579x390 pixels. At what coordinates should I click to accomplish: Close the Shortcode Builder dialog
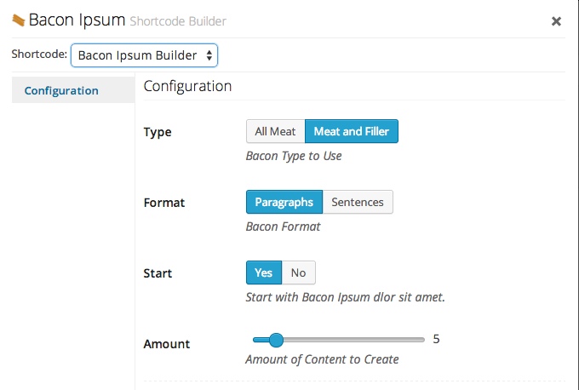coord(556,21)
